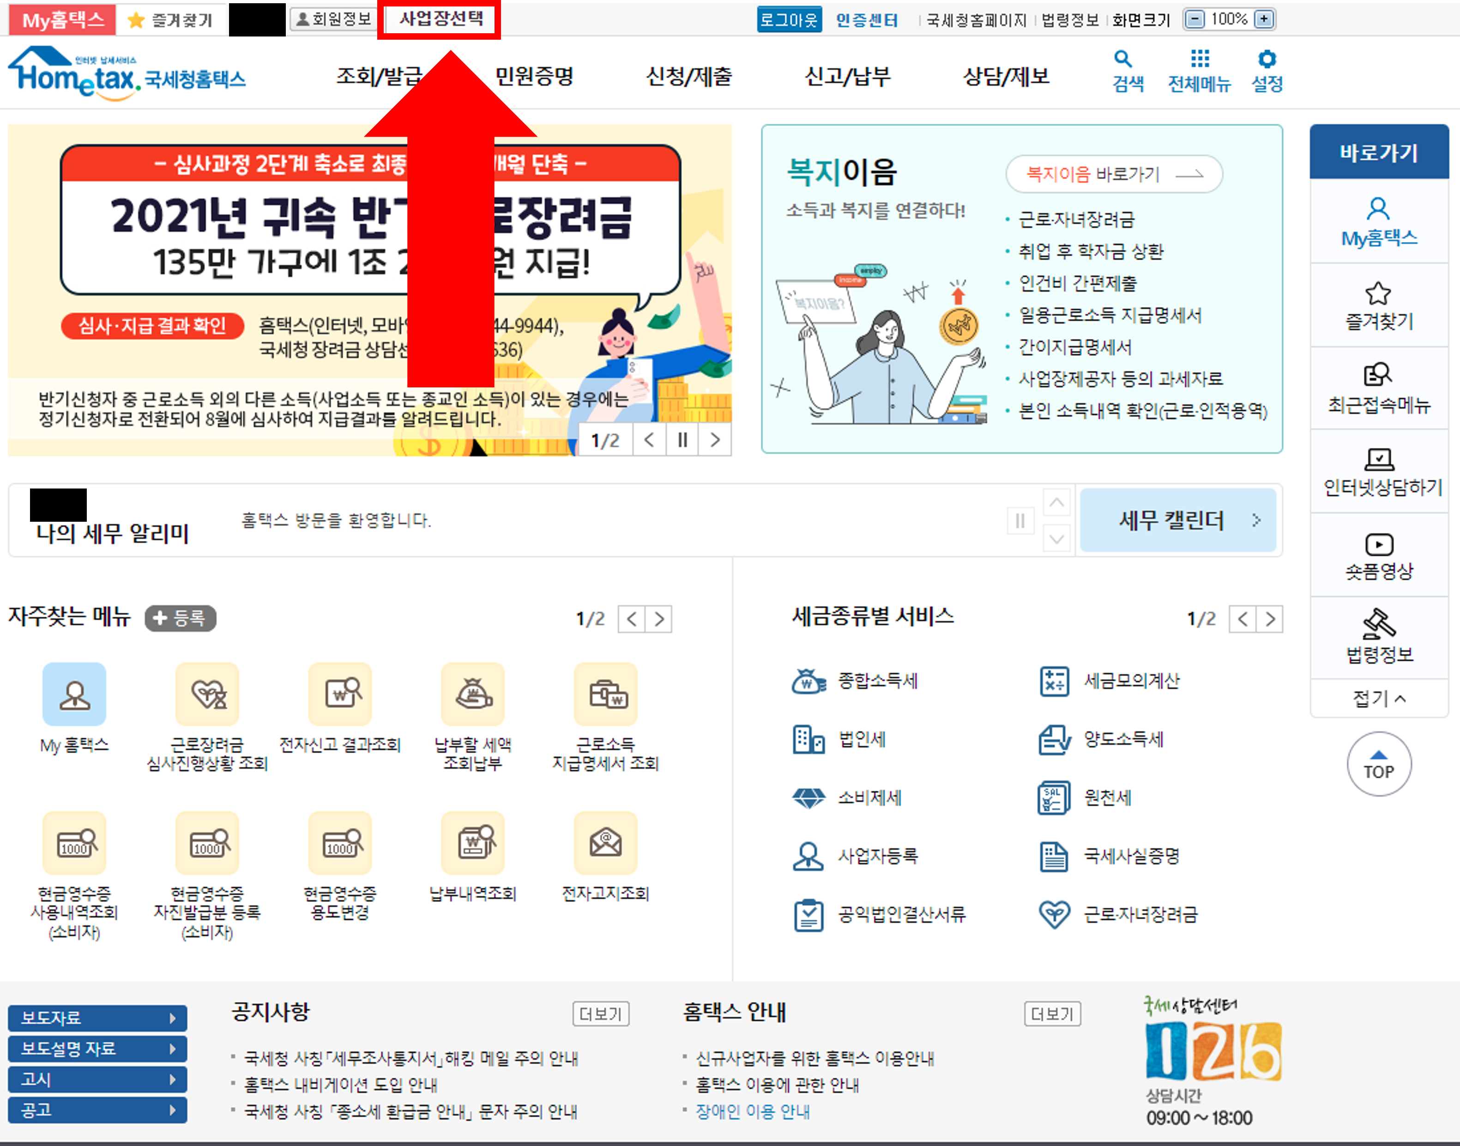Image resolution: width=1460 pixels, height=1146 pixels.
Task: Increase screen size with the plus control
Action: click(1264, 19)
